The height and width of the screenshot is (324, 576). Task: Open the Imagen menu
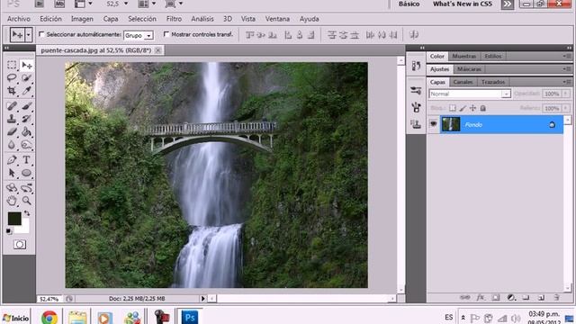pos(82,19)
